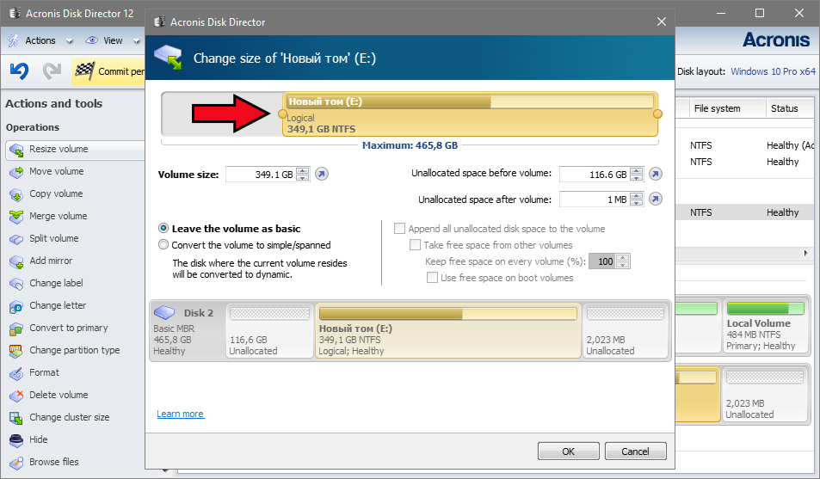Click the Add mirror icon
Image resolution: width=820 pixels, height=479 pixels.
tap(15, 261)
